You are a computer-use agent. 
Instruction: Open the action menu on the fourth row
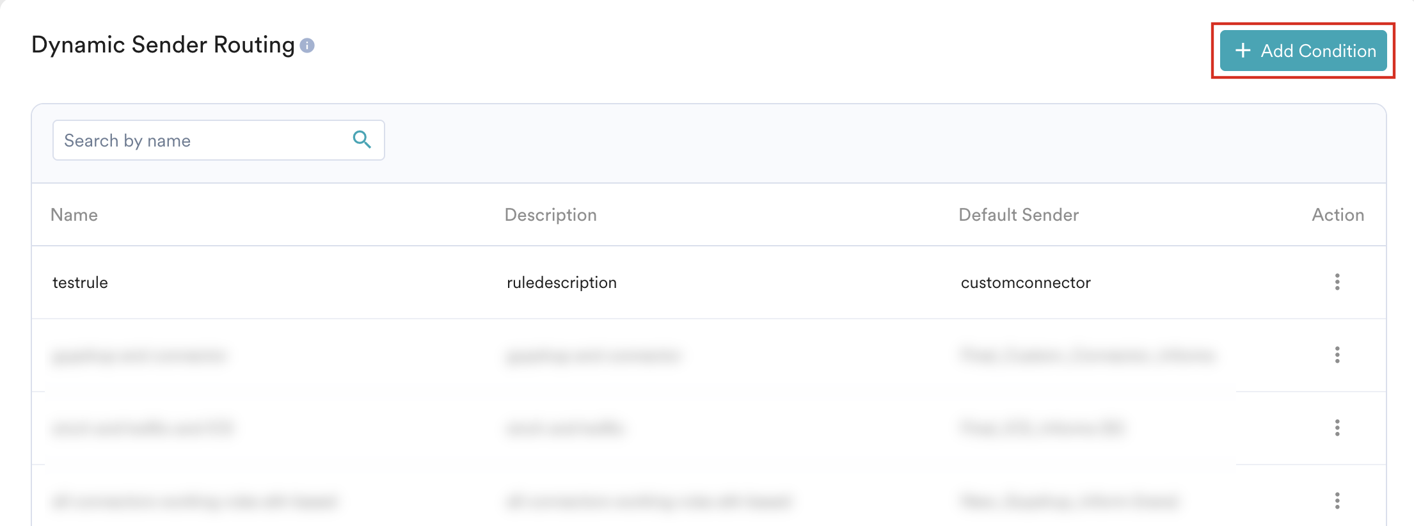(x=1337, y=501)
